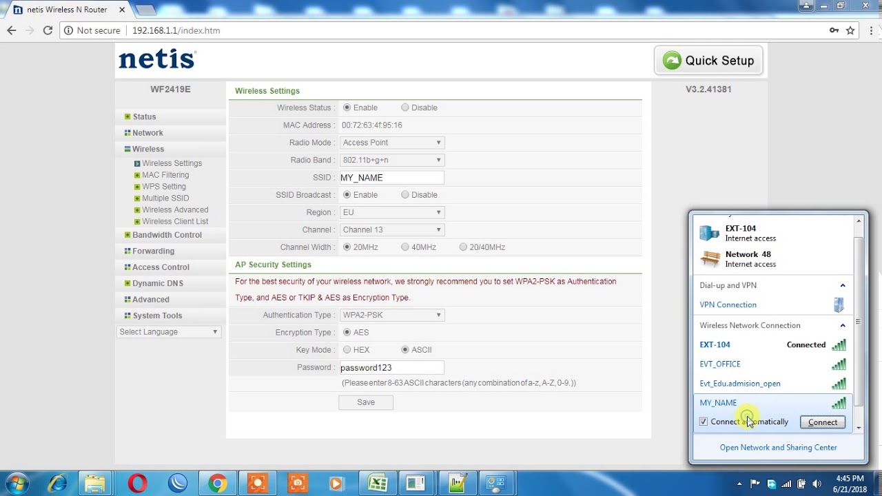Image resolution: width=882 pixels, height=496 pixels.
Task: Select AES encryption type
Action: point(347,332)
